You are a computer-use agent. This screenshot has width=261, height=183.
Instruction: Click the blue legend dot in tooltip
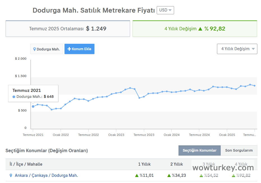14,97
